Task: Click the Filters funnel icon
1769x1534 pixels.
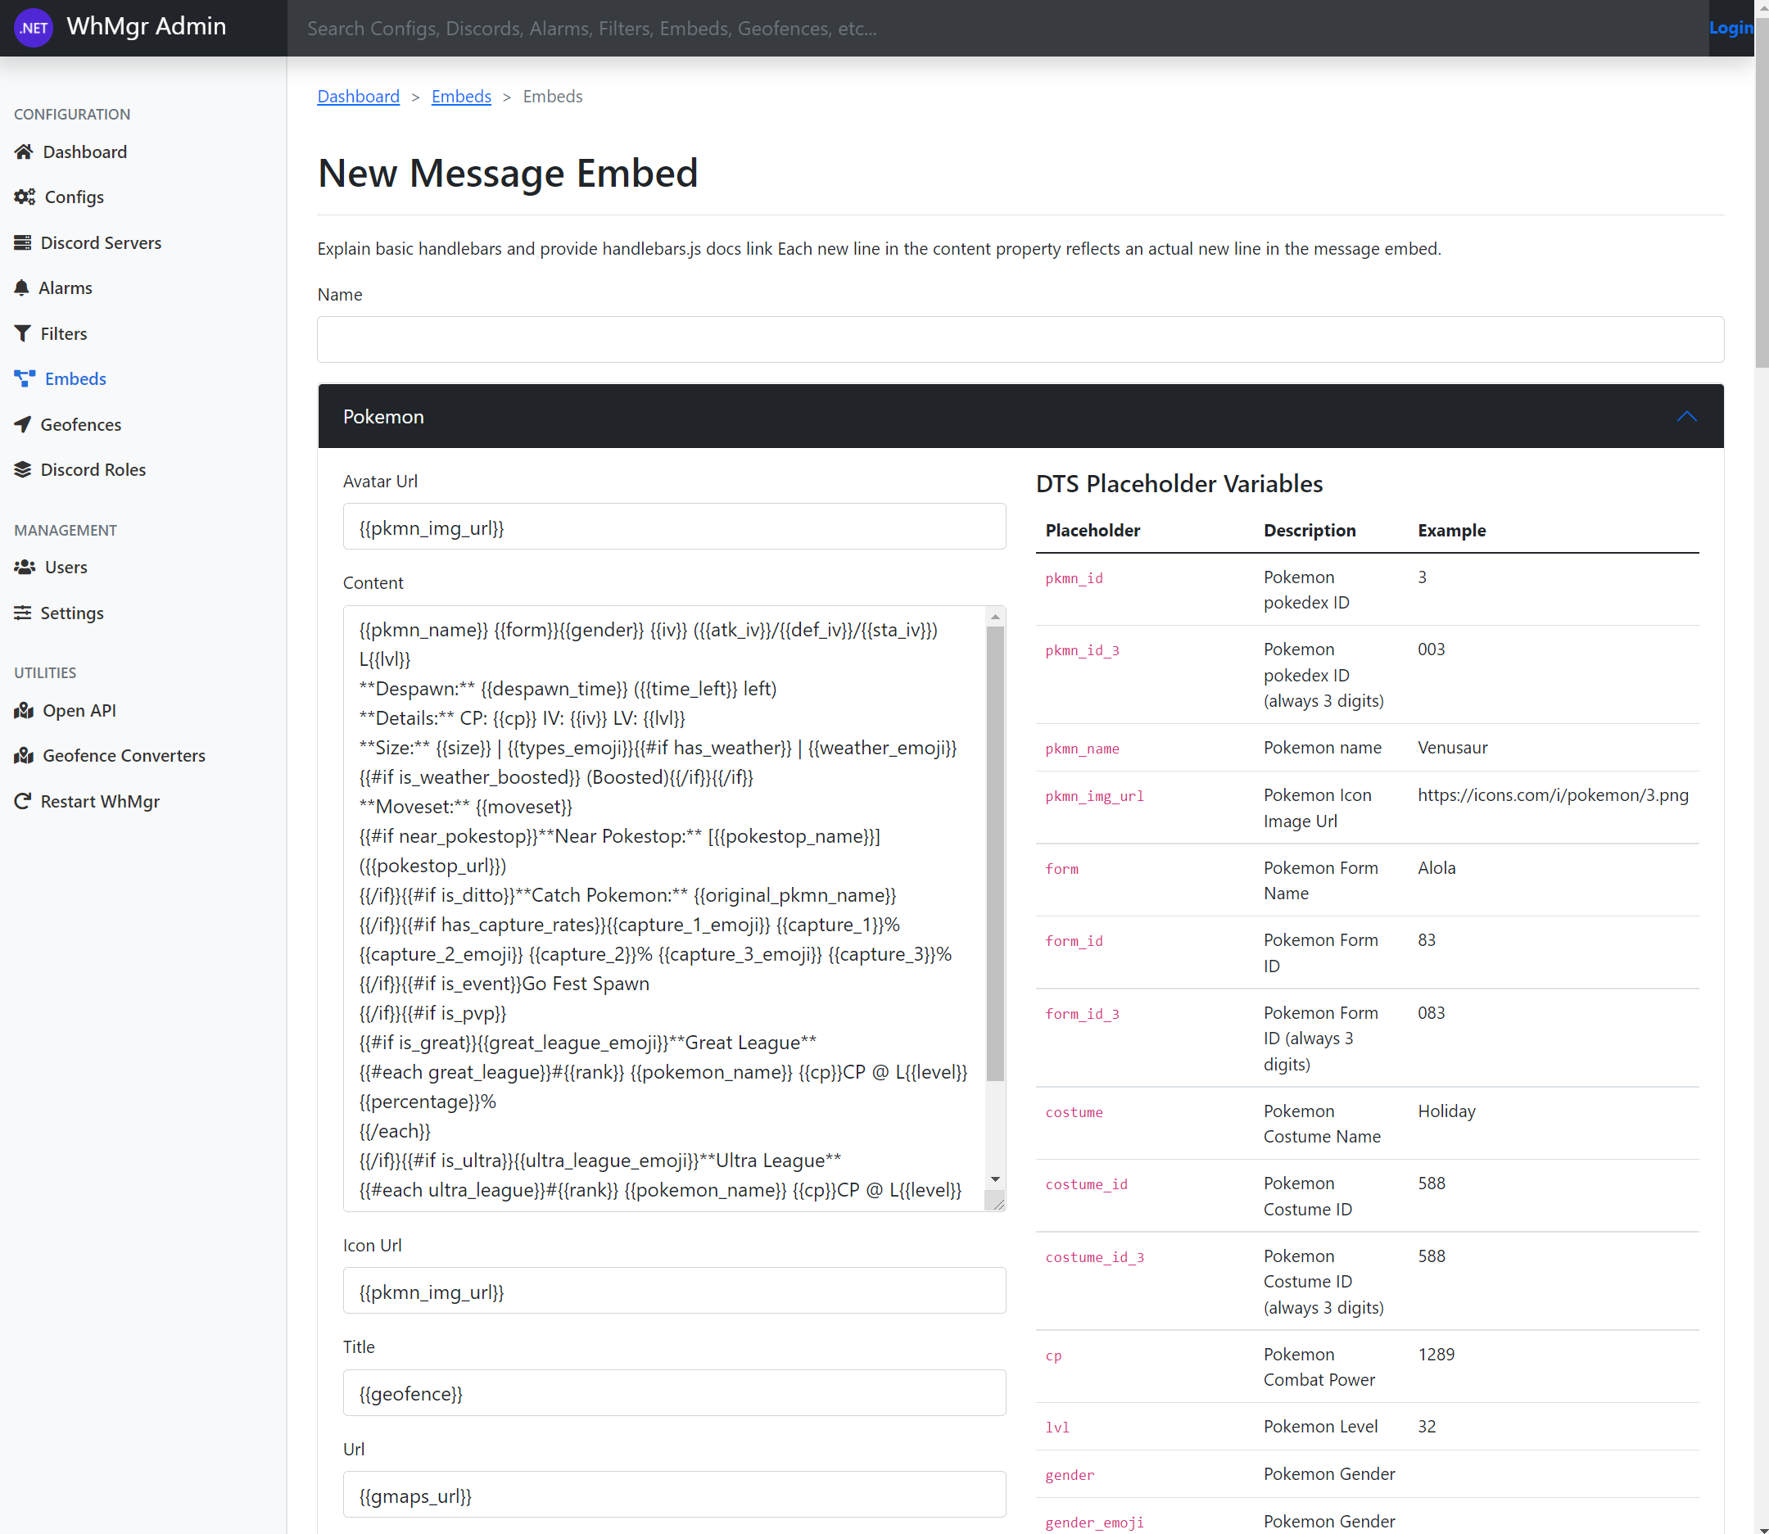Action: pos(23,334)
